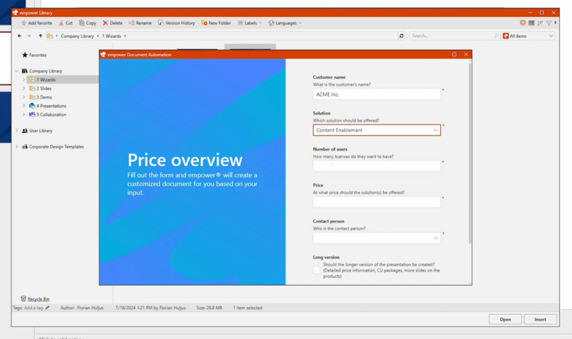Click the globe icon in top-right toolbar
The height and width of the screenshot is (339, 572).
pyautogui.click(x=523, y=23)
